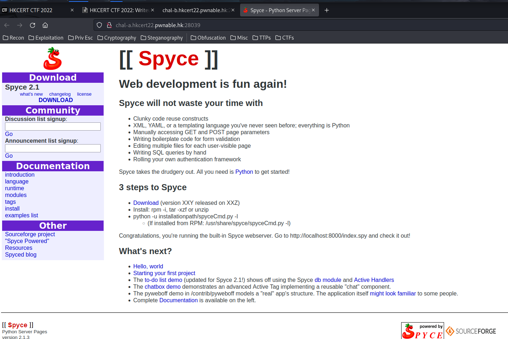508x339 pixels.
Task: Open the license link
Action: click(x=84, y=94)
